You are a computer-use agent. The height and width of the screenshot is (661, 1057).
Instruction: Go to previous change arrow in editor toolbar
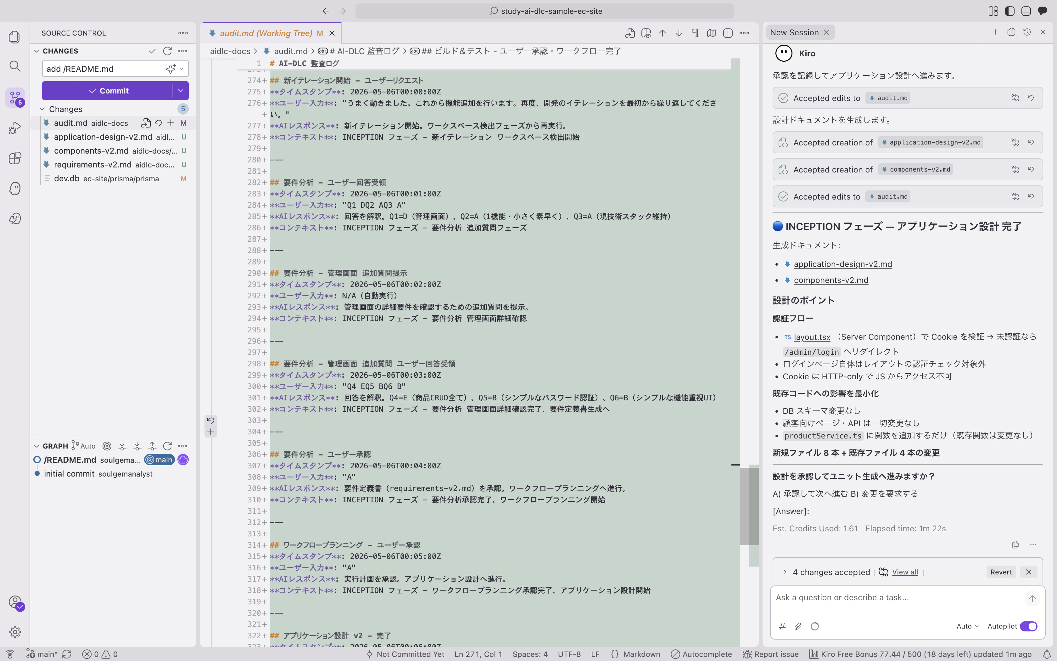click(x=663, y=33)
